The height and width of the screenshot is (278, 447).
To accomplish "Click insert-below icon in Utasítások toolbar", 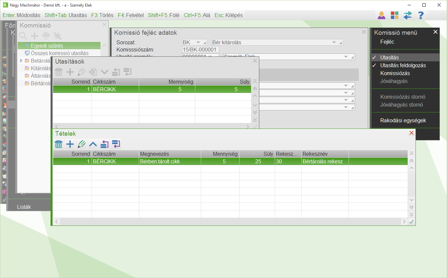I will [128, 72].
